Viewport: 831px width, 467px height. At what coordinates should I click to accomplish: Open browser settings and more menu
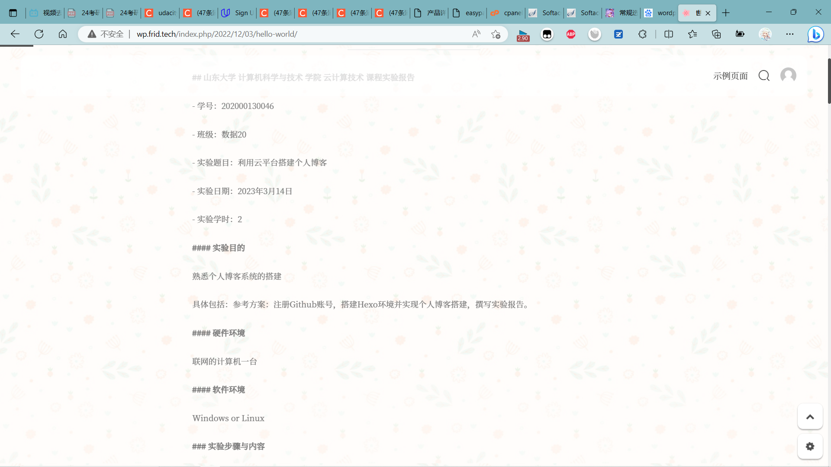tap(790, 34)
